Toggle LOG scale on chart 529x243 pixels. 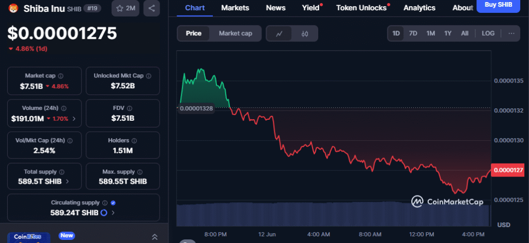(488, 34)
